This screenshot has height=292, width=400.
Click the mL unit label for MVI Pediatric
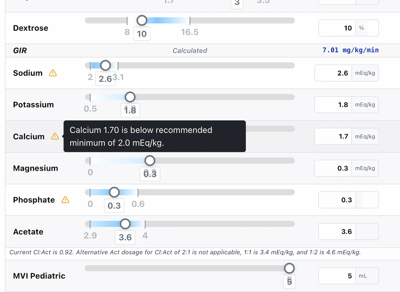pos(363,276)
